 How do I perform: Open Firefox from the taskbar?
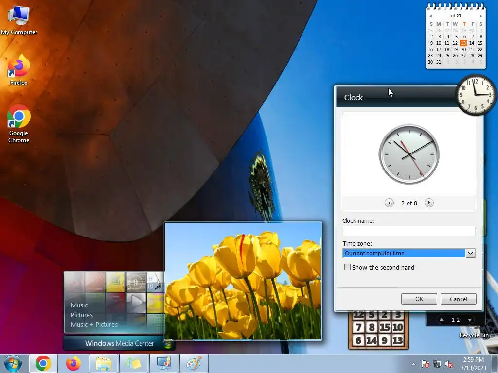pyautogui.click(x=73, y=363)
